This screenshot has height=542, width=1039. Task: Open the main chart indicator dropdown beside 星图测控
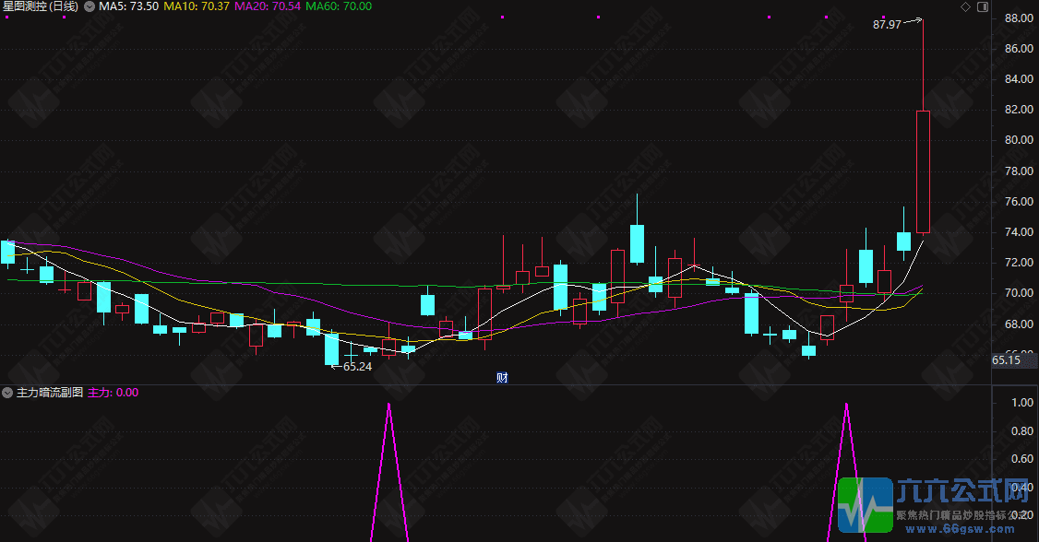coord(90,6)
